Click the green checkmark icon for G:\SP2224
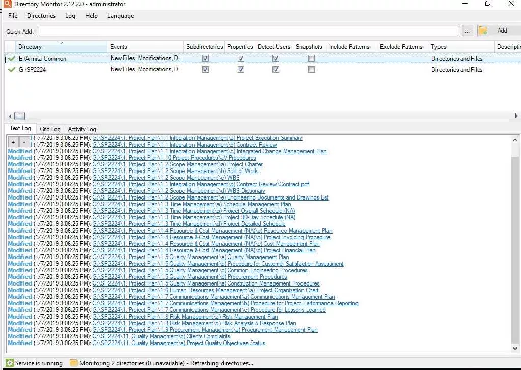The height and width of the screenshot is (370, 521). tap(12, 70)
